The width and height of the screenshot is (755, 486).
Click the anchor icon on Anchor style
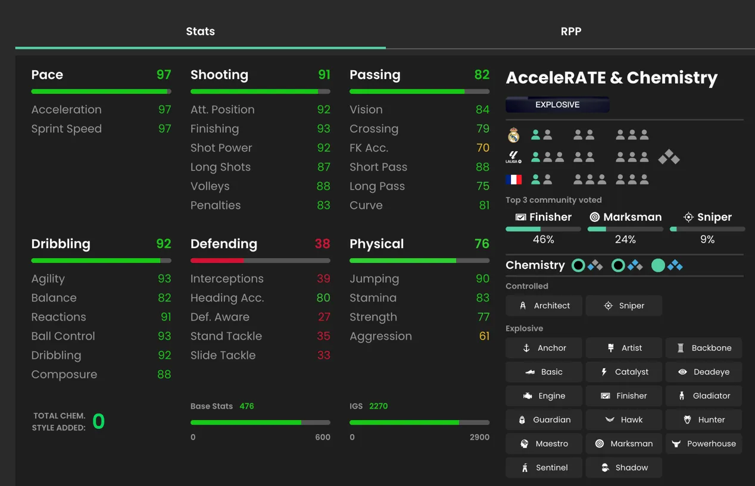526,348
